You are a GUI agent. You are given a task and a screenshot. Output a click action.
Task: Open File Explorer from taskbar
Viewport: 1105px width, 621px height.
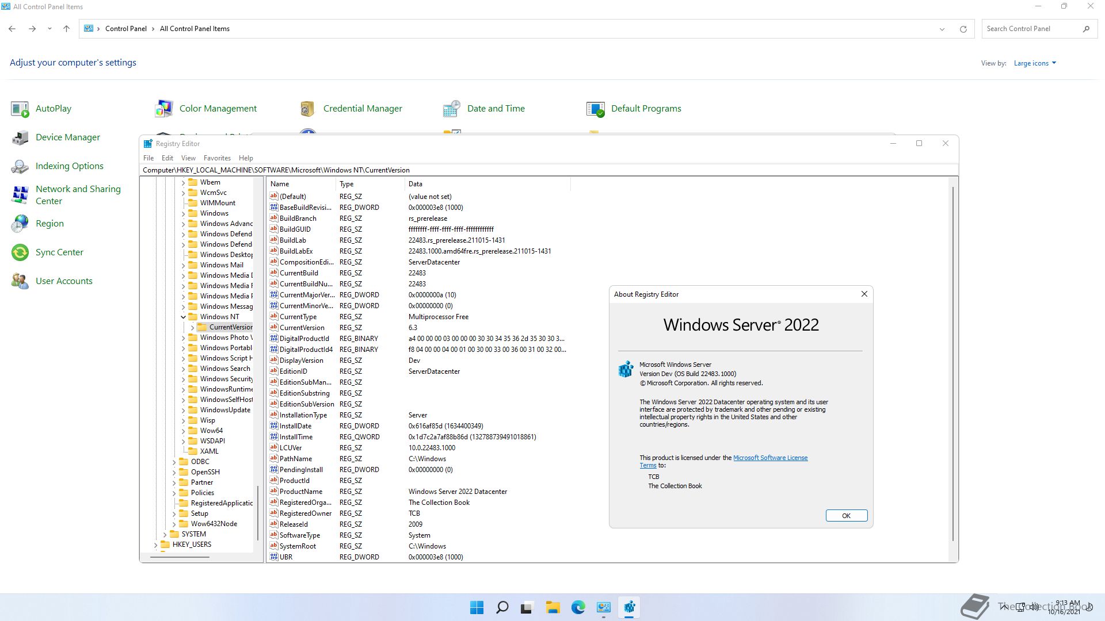[x=552, y=607]
